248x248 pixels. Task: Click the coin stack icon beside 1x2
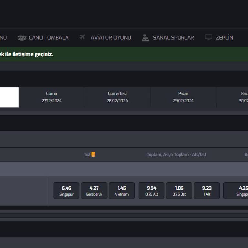tap(93, 155)
